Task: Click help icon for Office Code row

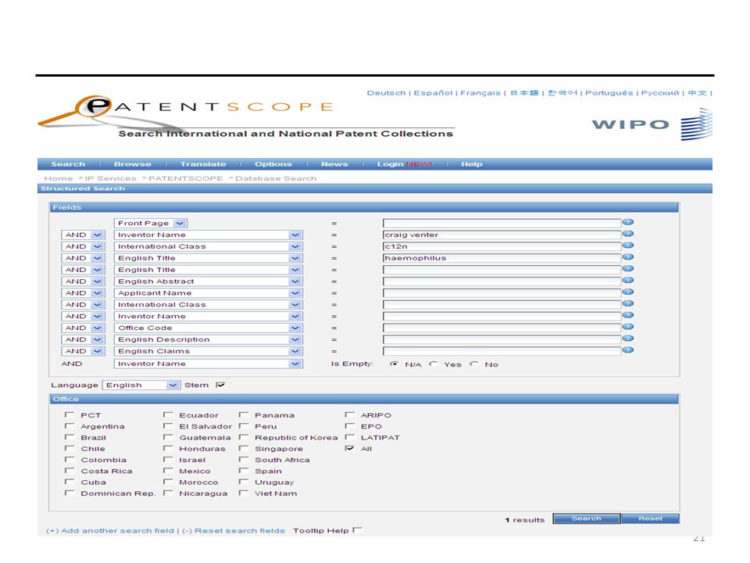Action: click(628, 327)
